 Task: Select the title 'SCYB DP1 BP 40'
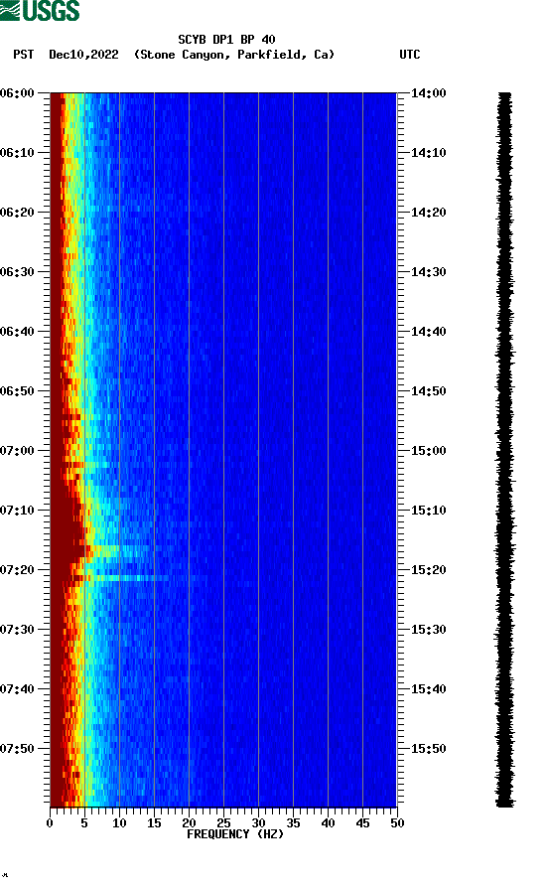pos(226,40)
